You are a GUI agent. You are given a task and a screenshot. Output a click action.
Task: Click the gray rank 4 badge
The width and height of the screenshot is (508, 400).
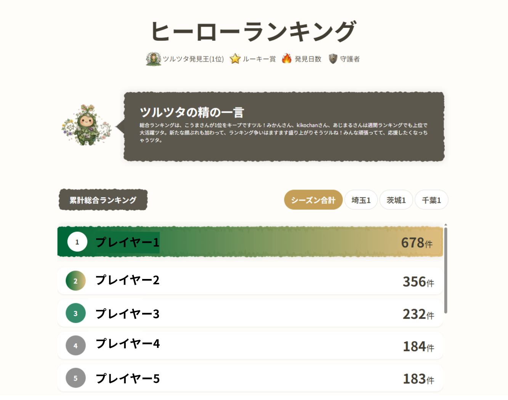coord(75,346)
